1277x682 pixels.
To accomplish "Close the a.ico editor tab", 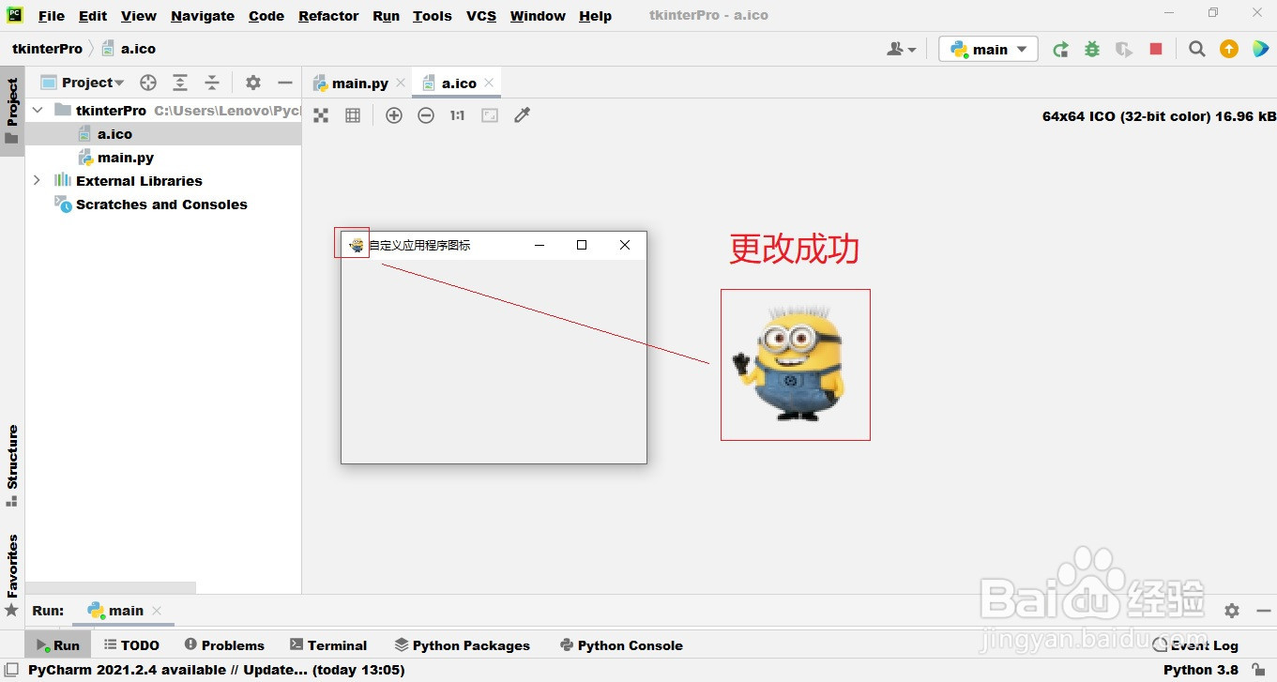I will point(489,83).
